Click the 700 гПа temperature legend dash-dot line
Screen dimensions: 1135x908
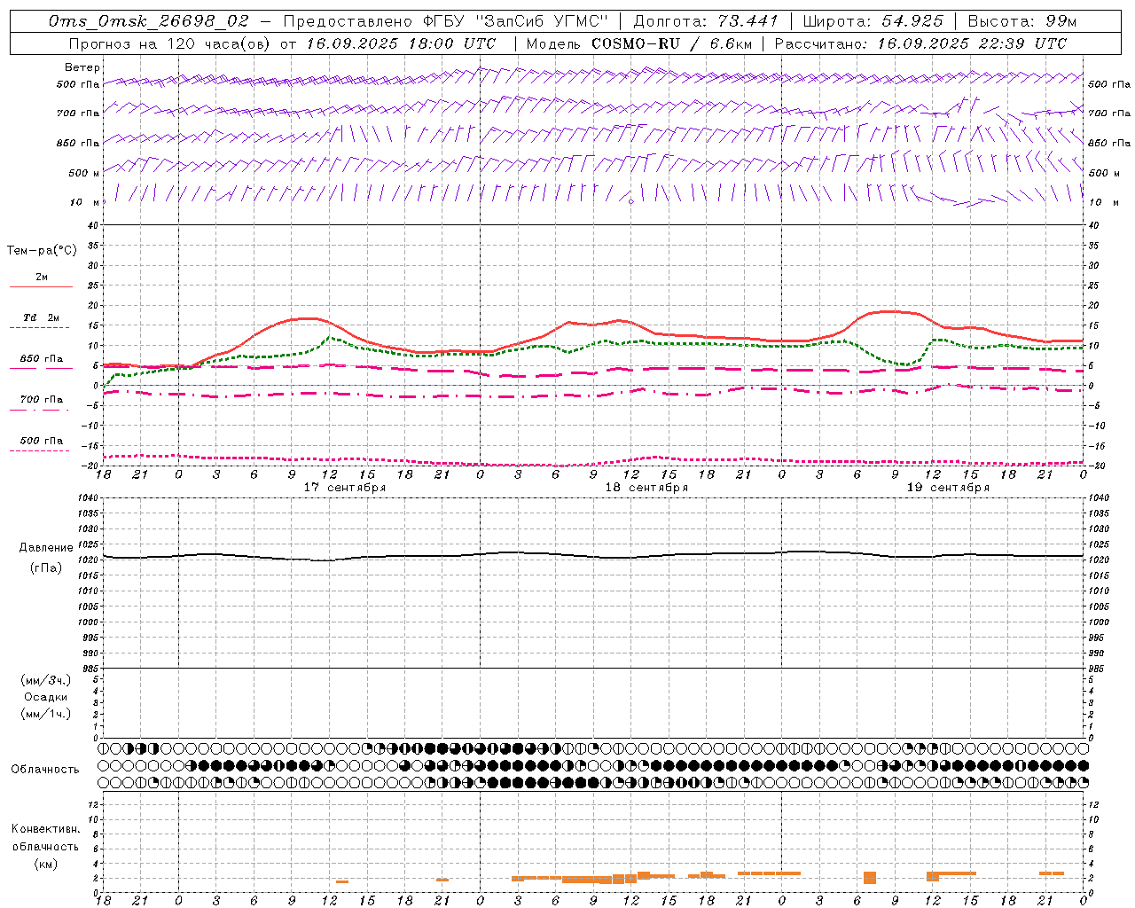tap(39, 410)
